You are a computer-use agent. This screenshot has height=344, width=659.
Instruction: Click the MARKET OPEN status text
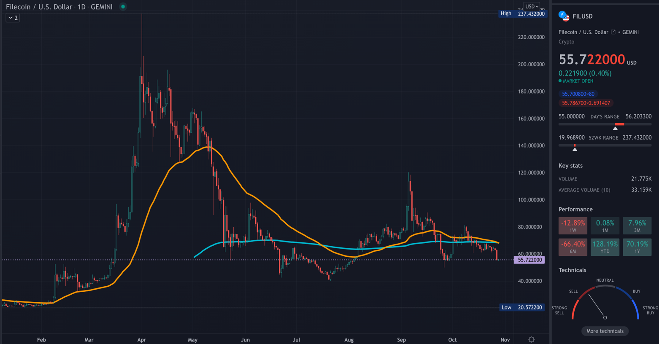click(x=578, y=81)
